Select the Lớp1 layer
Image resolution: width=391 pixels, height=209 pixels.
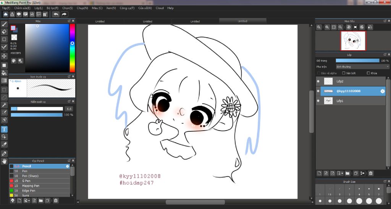point(351,101)
